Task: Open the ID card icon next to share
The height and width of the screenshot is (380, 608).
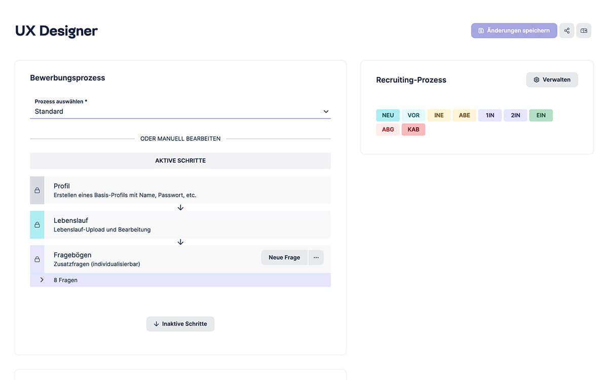Action: point(584,30)
